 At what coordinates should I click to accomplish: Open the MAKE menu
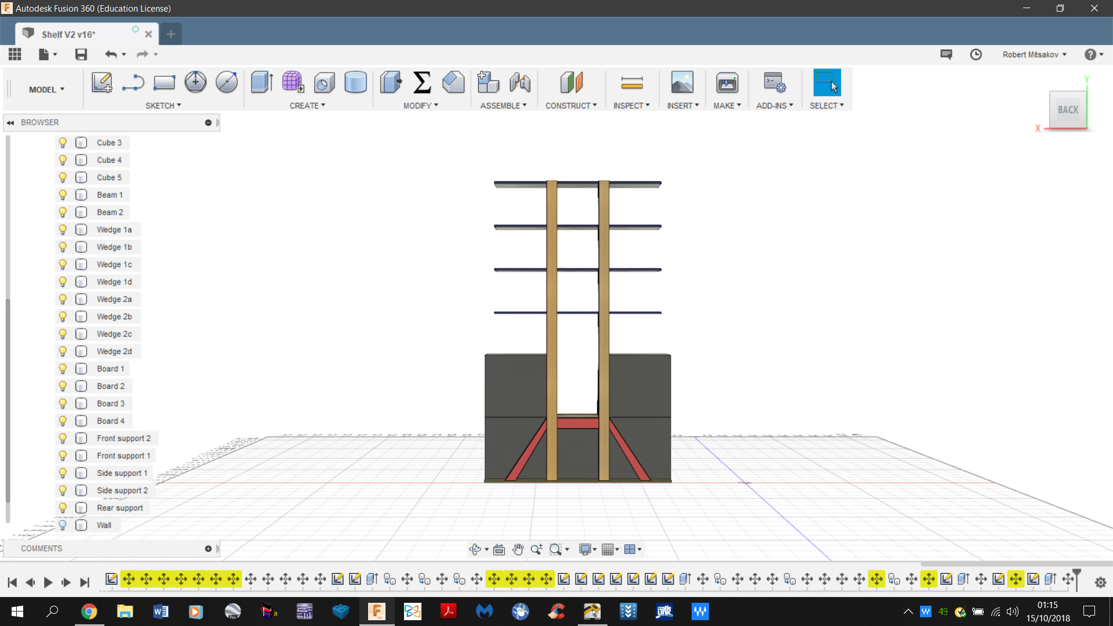pyautogui.click(x=727, y=105)
